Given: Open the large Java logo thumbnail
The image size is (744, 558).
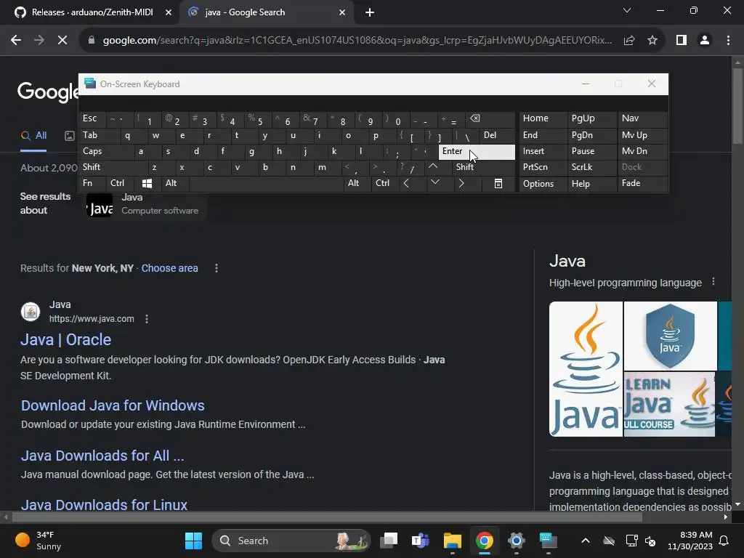Looking at the screenshot, I should (586, 369).
